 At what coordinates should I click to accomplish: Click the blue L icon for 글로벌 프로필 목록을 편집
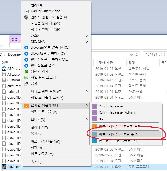tap(94, 140)
